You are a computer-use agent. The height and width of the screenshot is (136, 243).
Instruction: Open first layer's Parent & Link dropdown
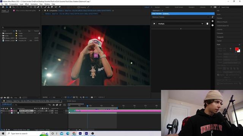tap(59, 111)
